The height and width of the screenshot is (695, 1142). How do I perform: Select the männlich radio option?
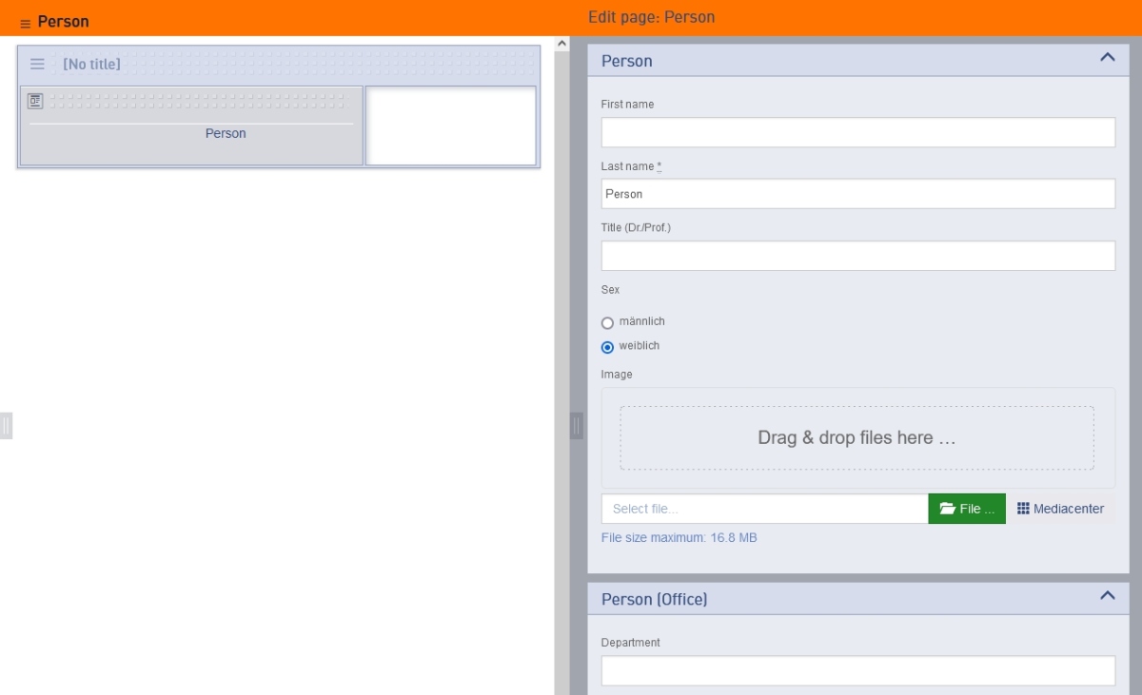(x=608, y=323)
